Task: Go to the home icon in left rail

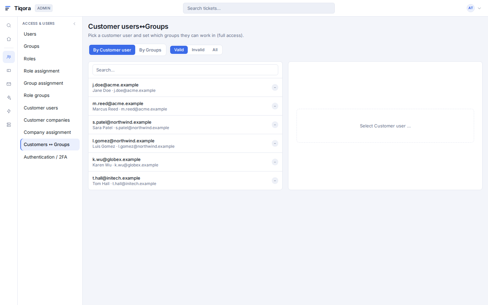Action: point(9,39)
